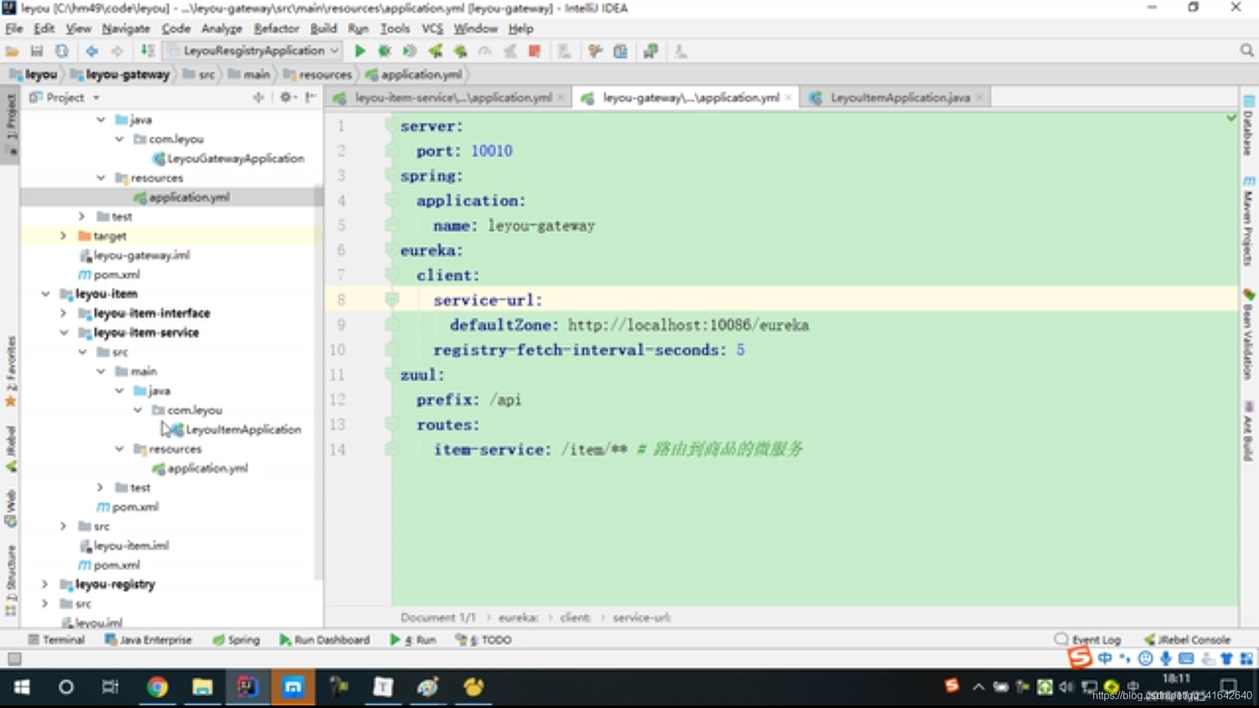Select leyou-gateway.iml file
The height and width of the screenshot is (708, 1259).
point(135,255)
